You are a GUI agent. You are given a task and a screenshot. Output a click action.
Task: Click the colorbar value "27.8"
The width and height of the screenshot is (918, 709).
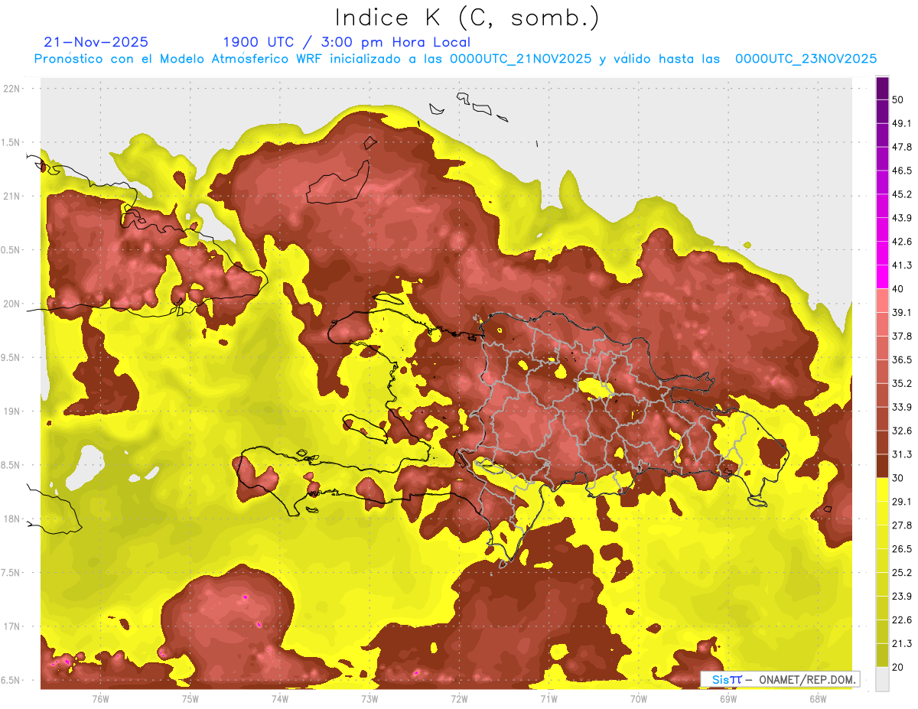coord(902,525)
